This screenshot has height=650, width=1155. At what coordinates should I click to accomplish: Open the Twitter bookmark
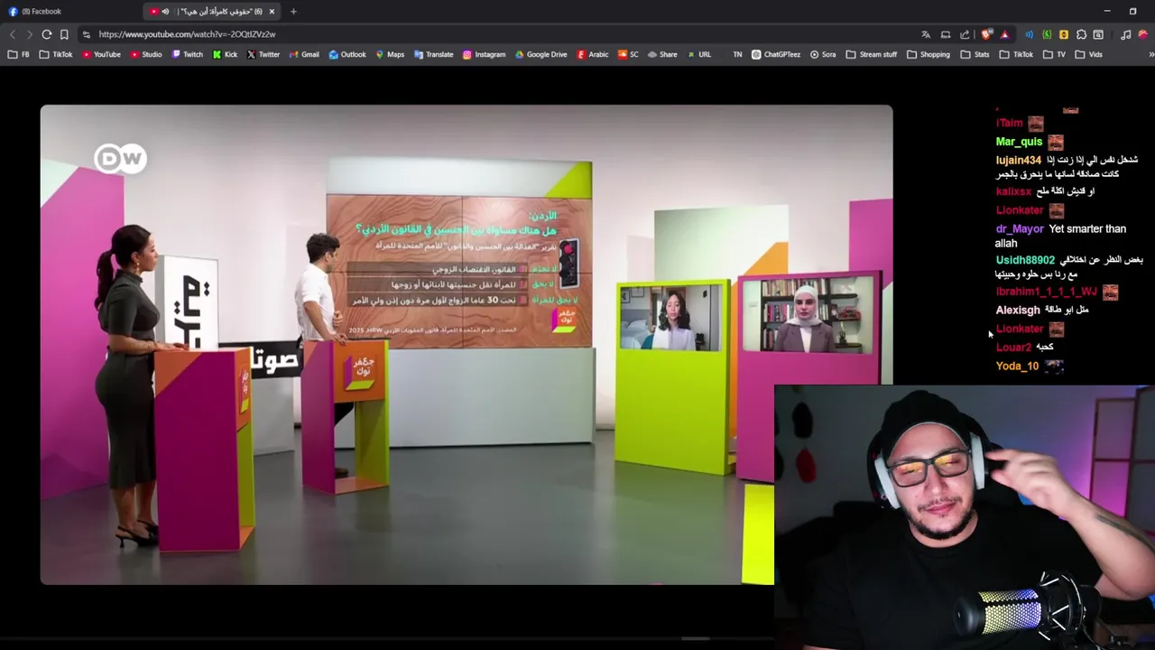point(263,54)
